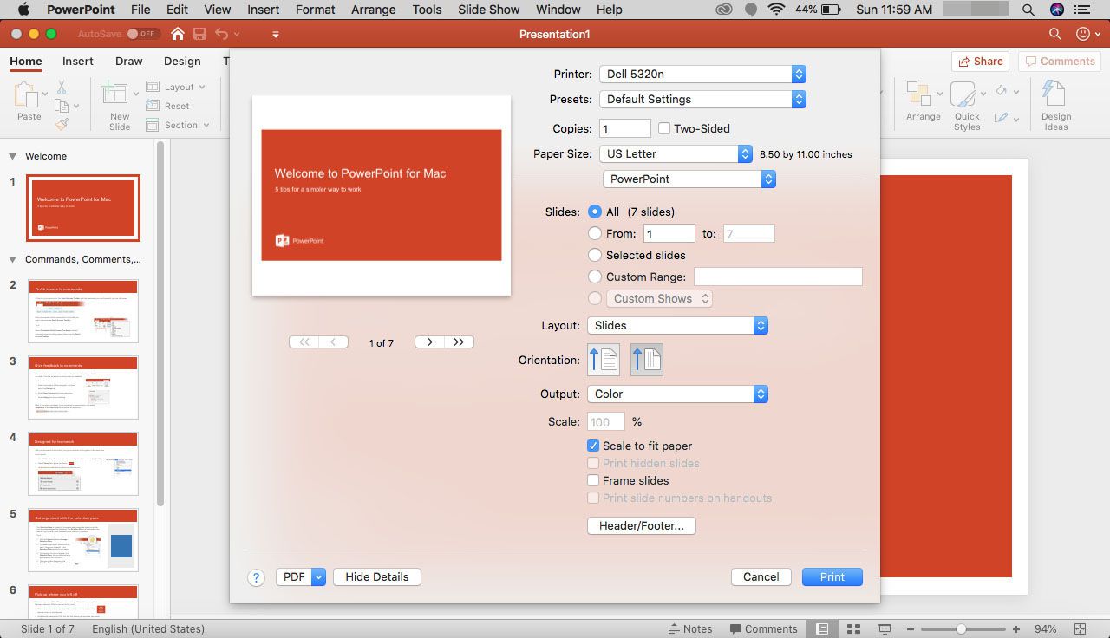
Task: Choose the Selected slides radio option
Action: point(595,255)
